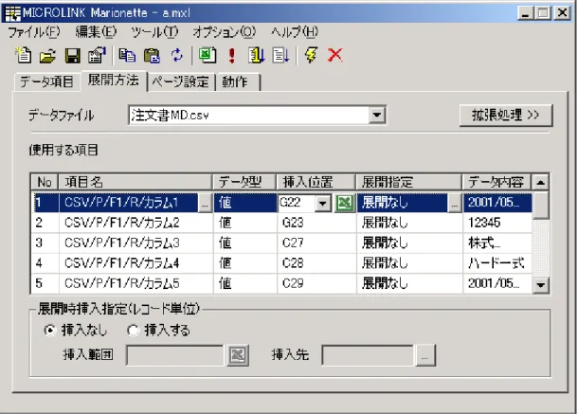This screenshot has height=414, width=578.
Task: Maximize the MICROLINK Marionette window
Action: (543, 13)
